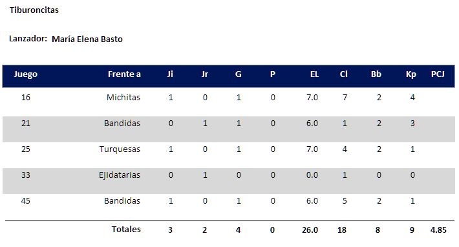
Task: Select the Totales row label
Action: pyautogui.click(x=126, y=229)
